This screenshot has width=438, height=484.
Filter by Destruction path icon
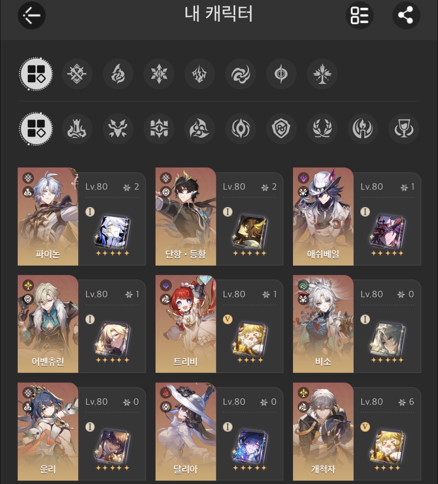77,128
